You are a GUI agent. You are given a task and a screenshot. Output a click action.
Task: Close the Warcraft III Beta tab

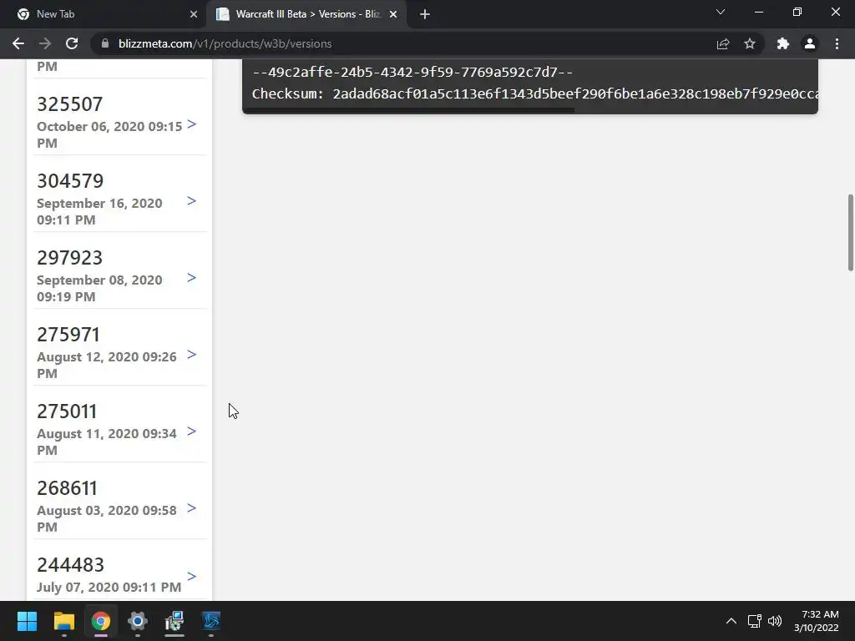pyautogui.click(x=393, y=14)
